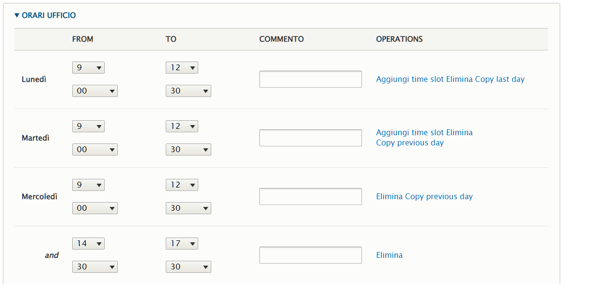Open the 14 FROM hour dropdown
This screenshot has width=598, height=284.
(x=88, y=244)
